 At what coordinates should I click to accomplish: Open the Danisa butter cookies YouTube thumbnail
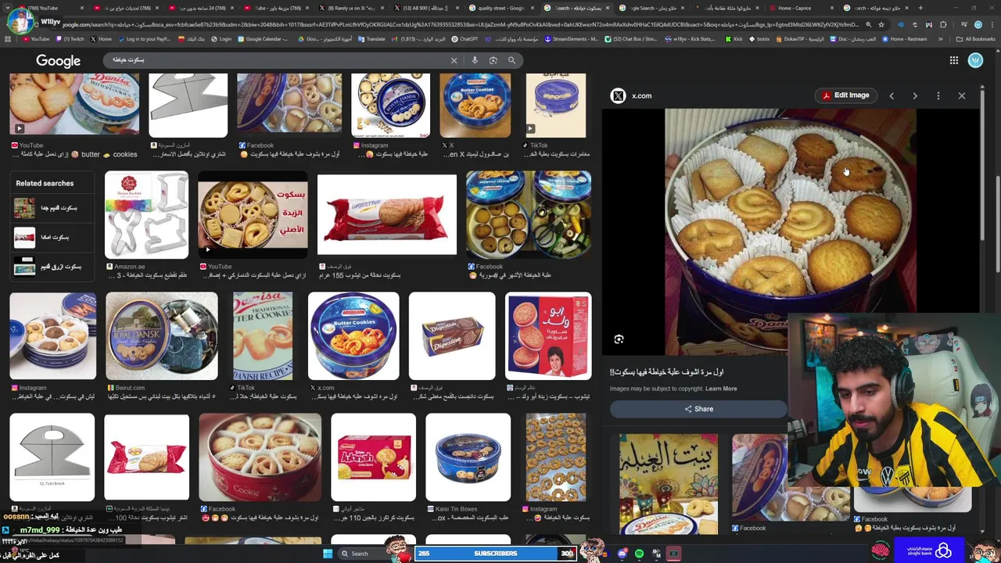click(x=74, y=105)
